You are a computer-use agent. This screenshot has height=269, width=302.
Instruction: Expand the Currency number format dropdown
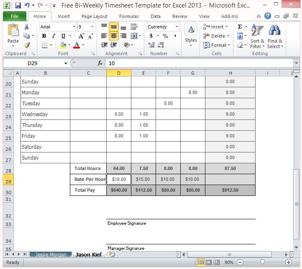(x=177, y=27)
